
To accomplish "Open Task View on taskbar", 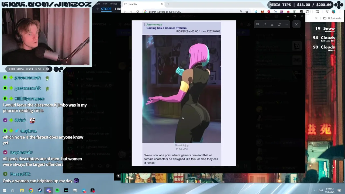I will (13, 190).
